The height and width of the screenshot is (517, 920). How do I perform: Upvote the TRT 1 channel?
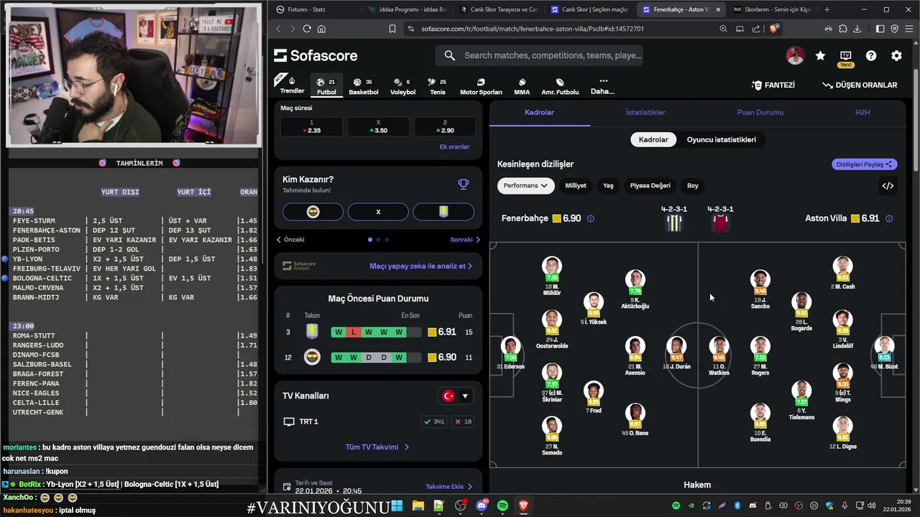click(x=435, y=421)
